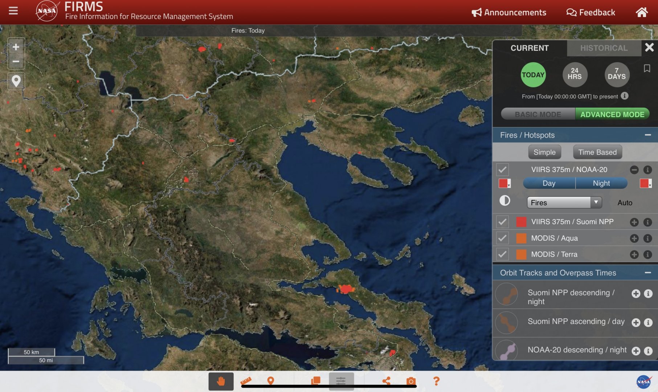Disable the MODIS / Terra layer checkbox

click(502, 254)
